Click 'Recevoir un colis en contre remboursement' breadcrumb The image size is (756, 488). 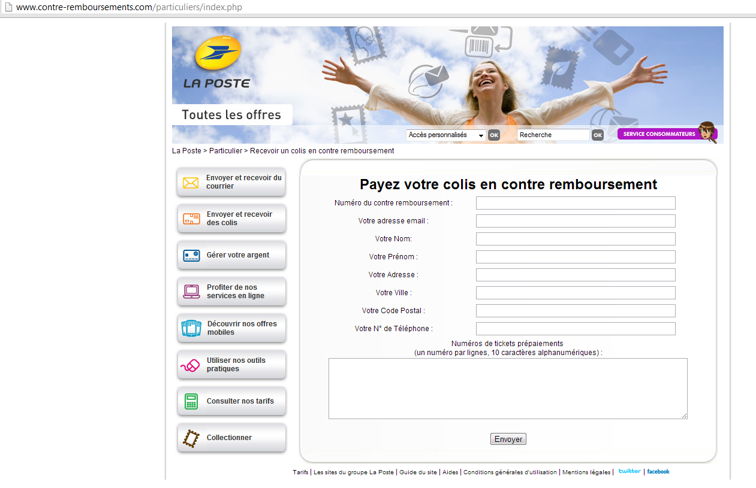pyautogui.click(x=322, y=151)
